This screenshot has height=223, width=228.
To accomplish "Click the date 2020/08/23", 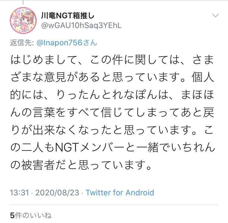I will [x=57, y=193].
